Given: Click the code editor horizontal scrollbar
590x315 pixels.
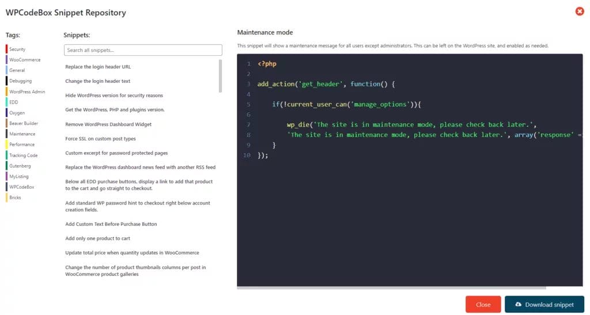Looking at the screenshot, I should [x=391, y=289].
